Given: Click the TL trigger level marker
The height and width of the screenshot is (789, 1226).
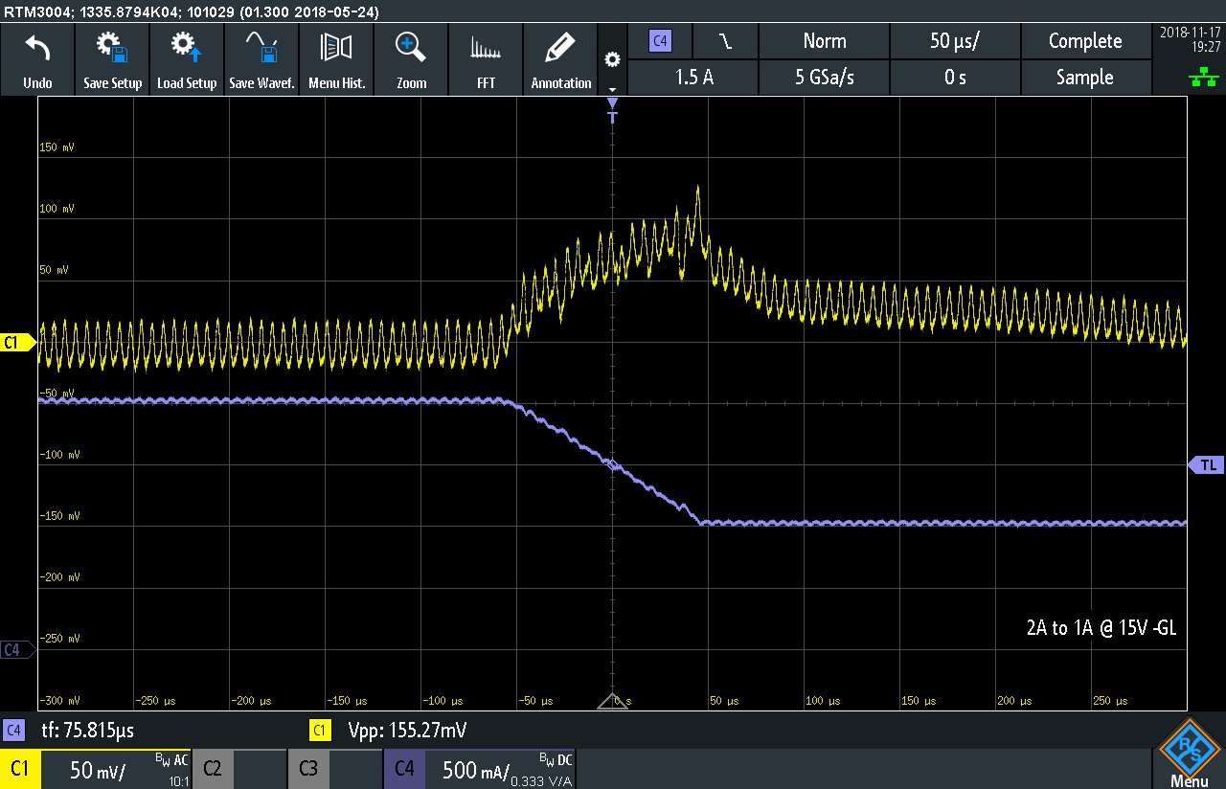Looking at the screenshot, I should coord(1207,465).
